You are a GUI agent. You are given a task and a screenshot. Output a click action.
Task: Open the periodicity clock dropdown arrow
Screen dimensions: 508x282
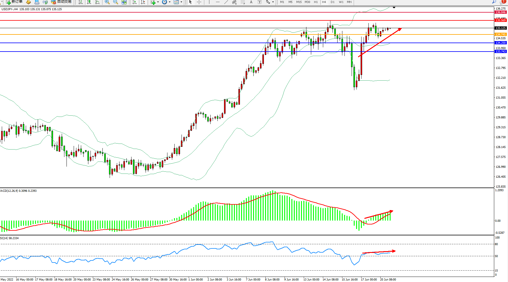click(x=170, y=2)
